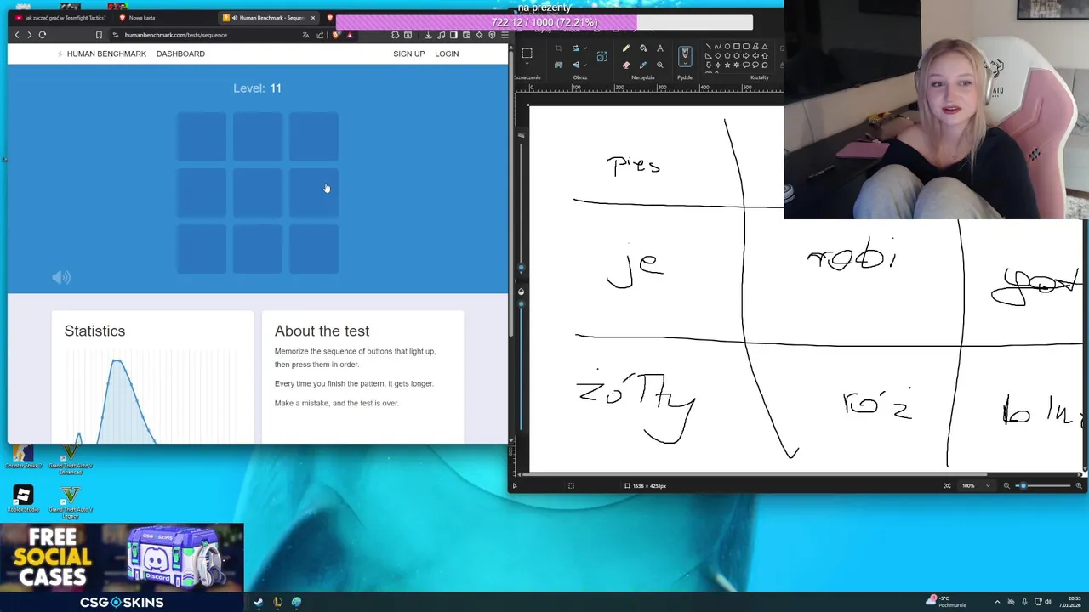Click Paint's fit to window icon
The image size is (1089, 612).
coord(947,485)
